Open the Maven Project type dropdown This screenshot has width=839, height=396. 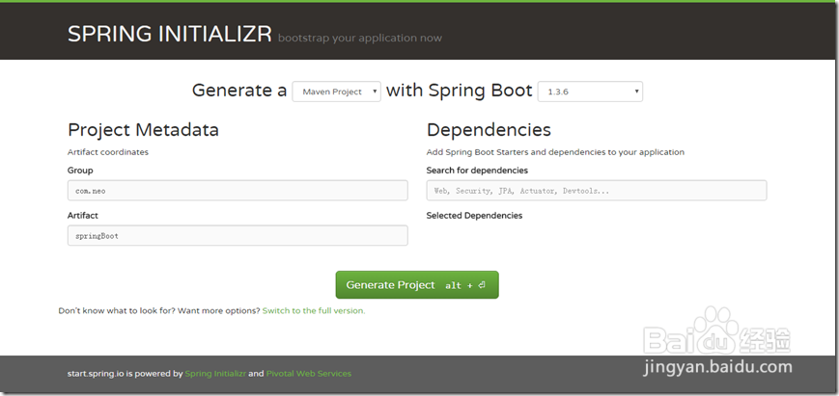pos(336,92)
